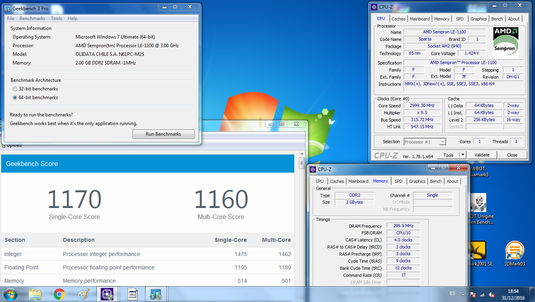
Task: Click the Run Benchmarks button
Action: 163,134
